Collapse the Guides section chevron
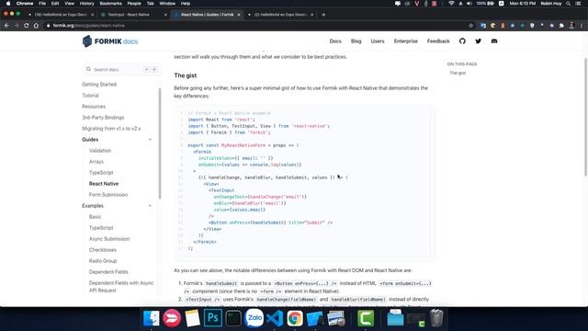 click(x=150, y=140)
